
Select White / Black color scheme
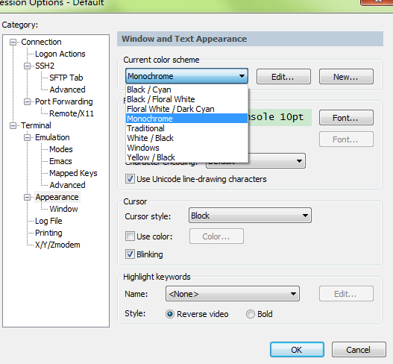(x=186, y=138)
